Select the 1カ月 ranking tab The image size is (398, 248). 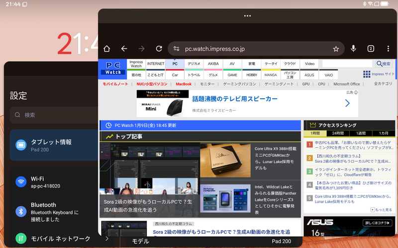coord(384,133)
